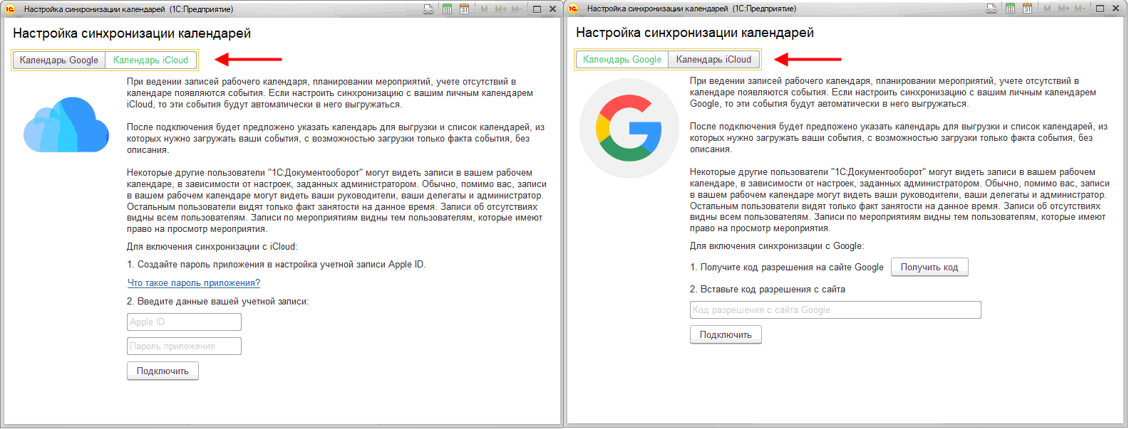This screenshot has width=1129, height=429.
Task: Open the calendar 31 icon in left window
Action: point(464,9)
